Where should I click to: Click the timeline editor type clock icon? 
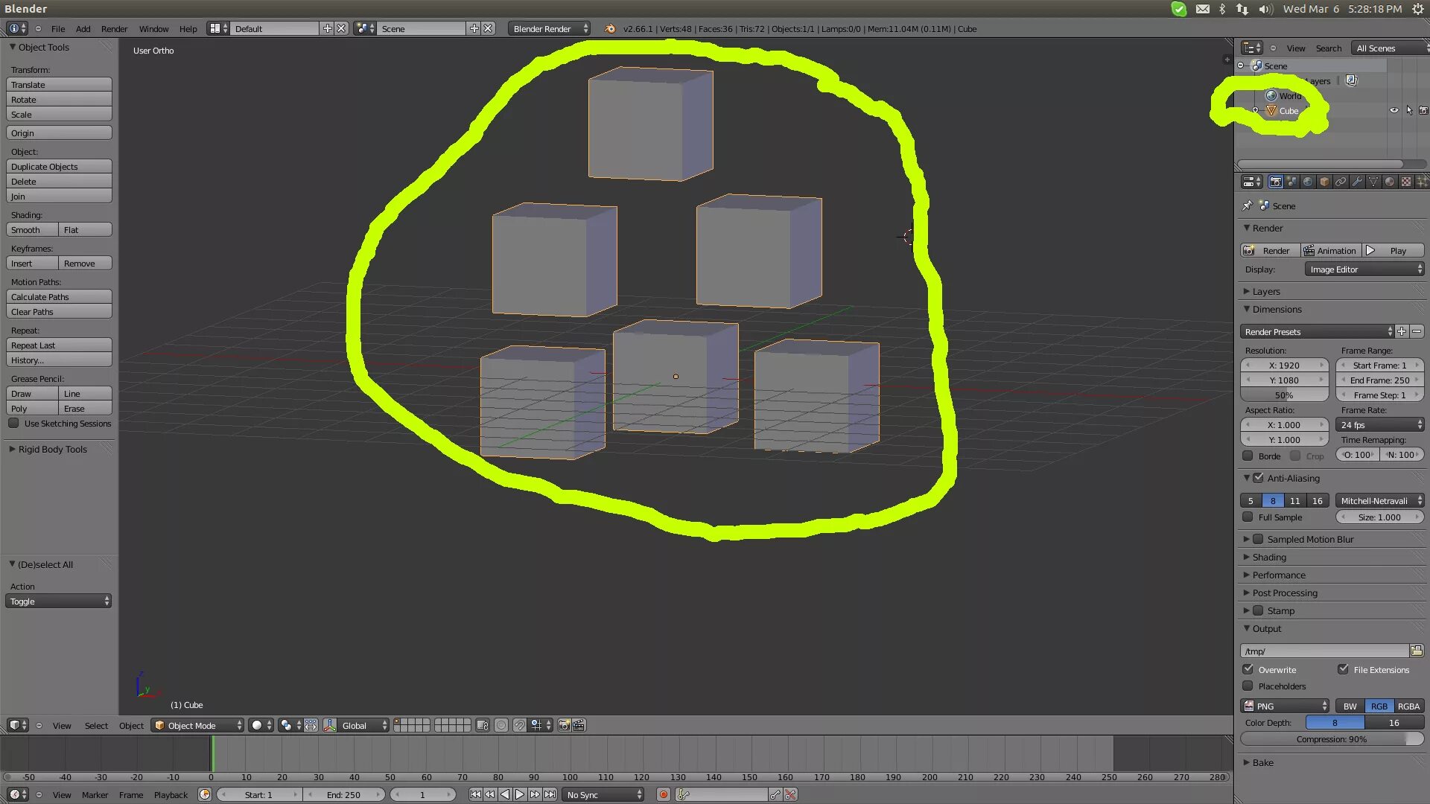tap(18, 794)
